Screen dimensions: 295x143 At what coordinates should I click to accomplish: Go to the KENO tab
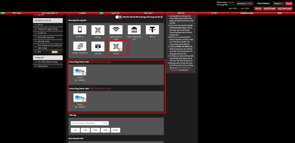click(279, 13)
